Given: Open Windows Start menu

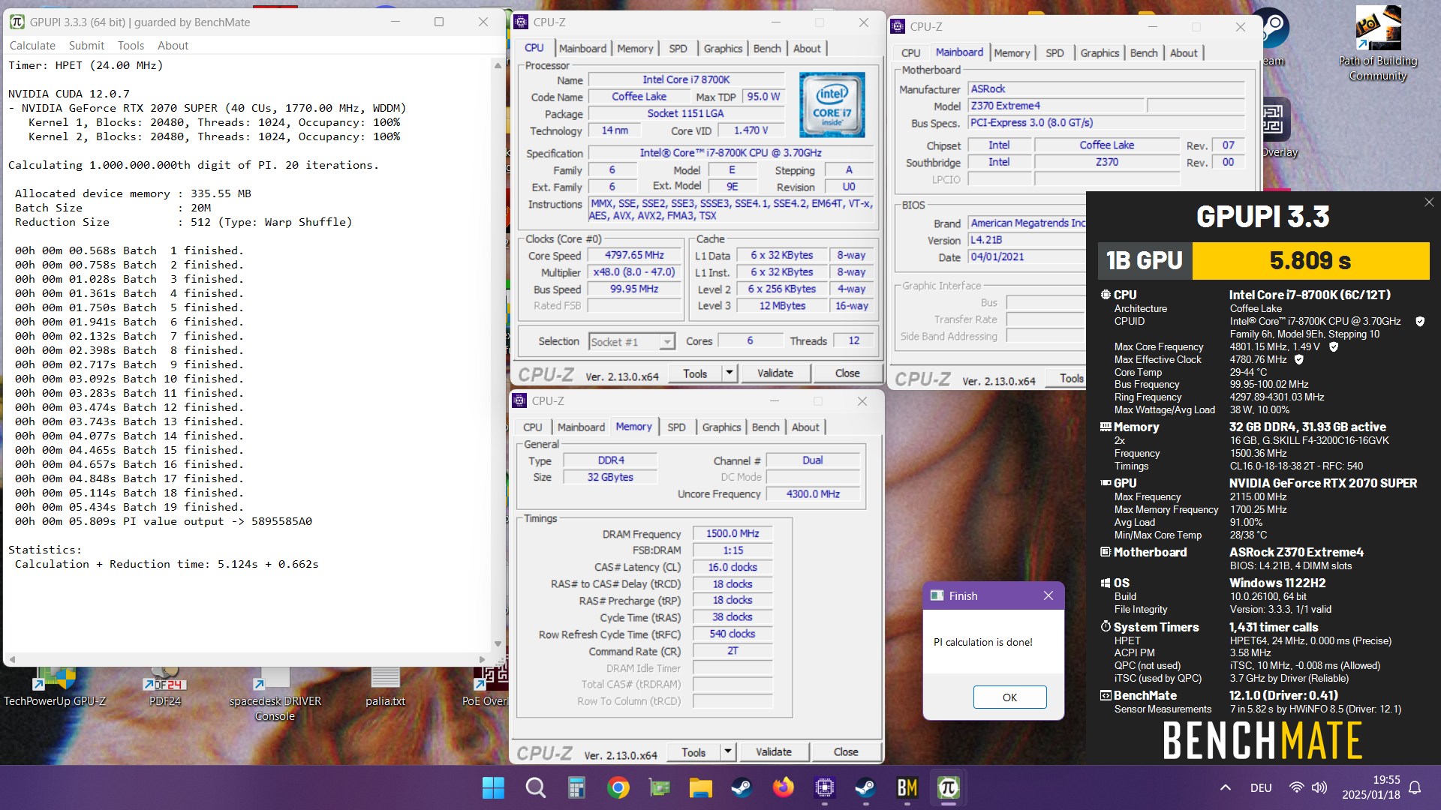Looking at the screenshot, I should [493, 787].
